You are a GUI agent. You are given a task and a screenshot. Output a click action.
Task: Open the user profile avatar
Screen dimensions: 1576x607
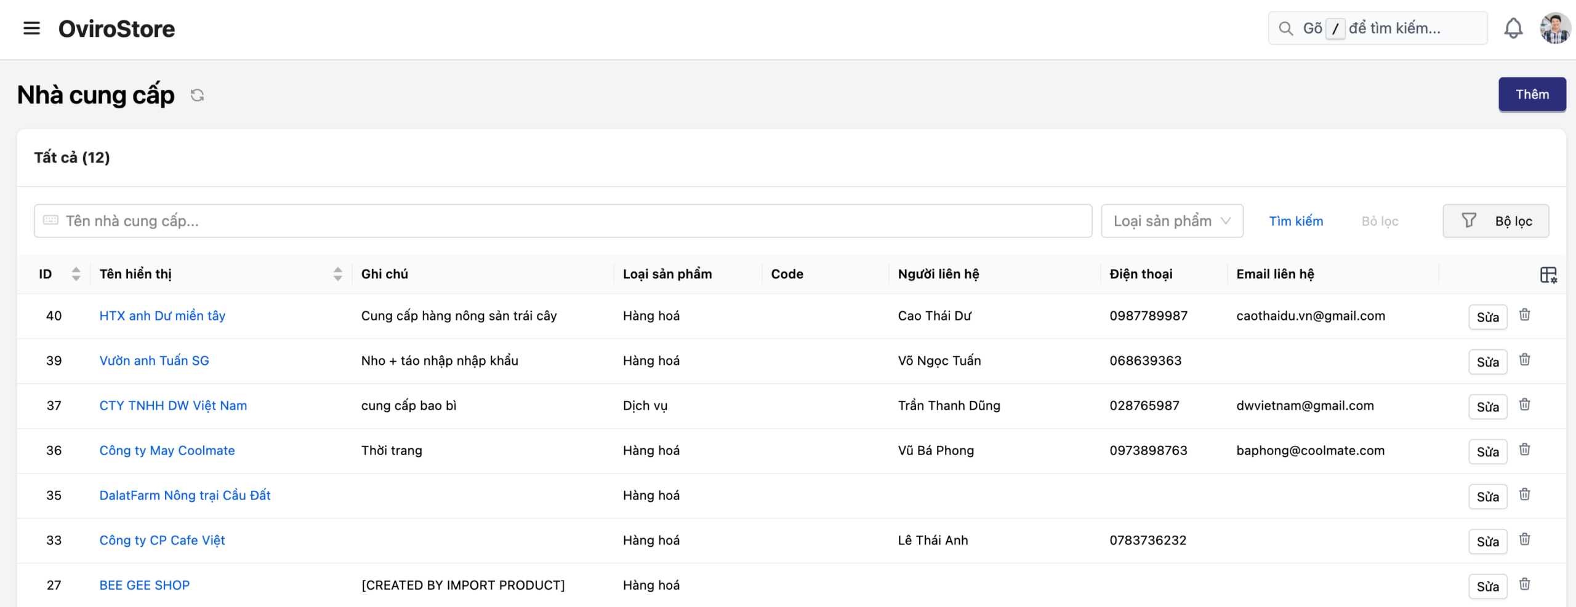tap(1554, 28)
